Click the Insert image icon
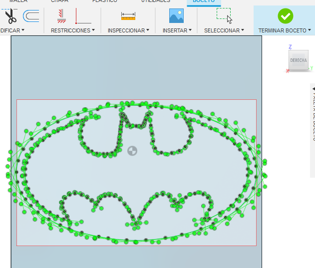Screen dimensions: 315x268 [176, 15]
